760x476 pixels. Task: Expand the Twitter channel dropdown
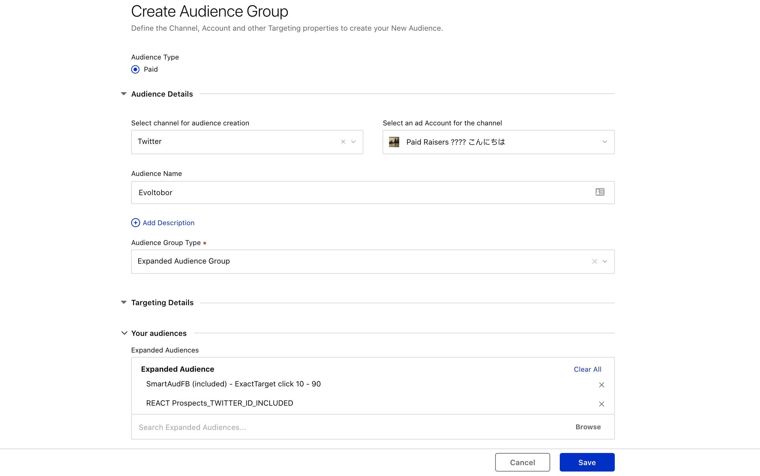[x=354, y=141]
